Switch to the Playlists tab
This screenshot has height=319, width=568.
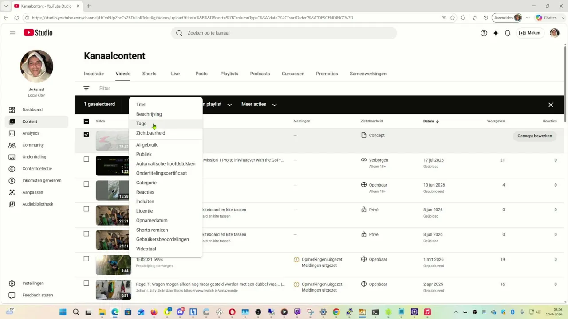(x=229, y=74)
